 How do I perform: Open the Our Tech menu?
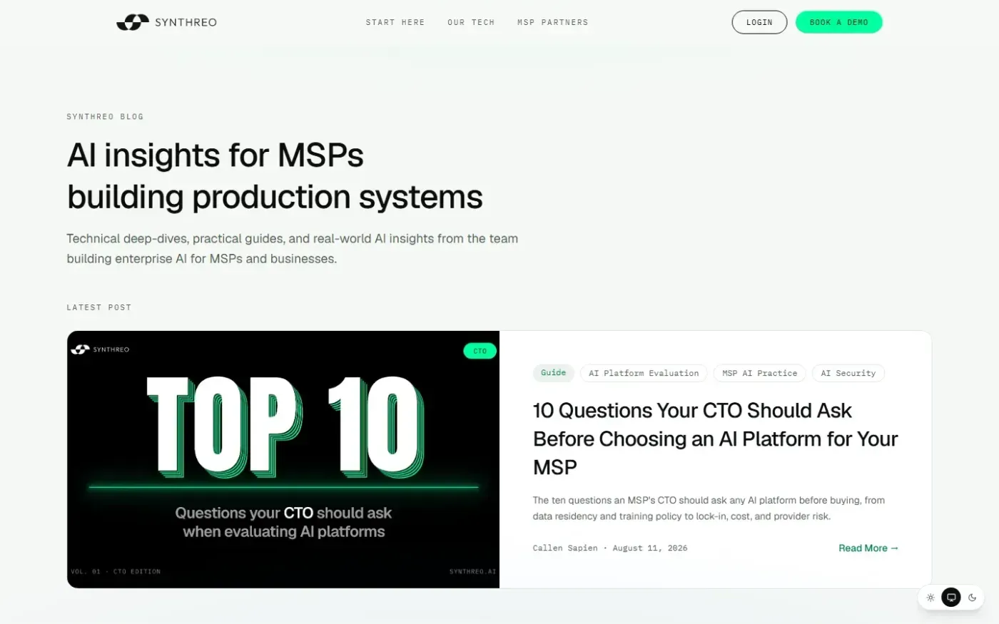coord(471,22)
